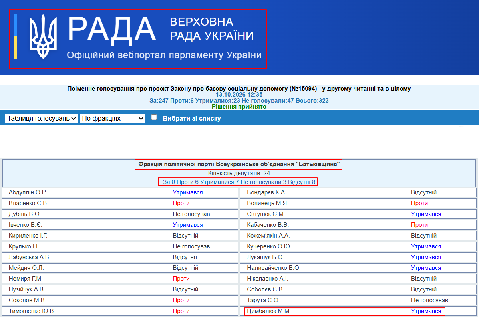Click Абдуллін's vote 'Утримався'
Viewport: 479px width, 317px height.
[x=188, y=192]
